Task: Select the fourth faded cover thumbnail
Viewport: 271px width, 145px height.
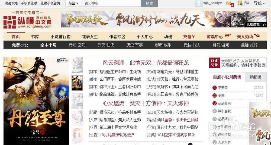Action: [77, 118]
